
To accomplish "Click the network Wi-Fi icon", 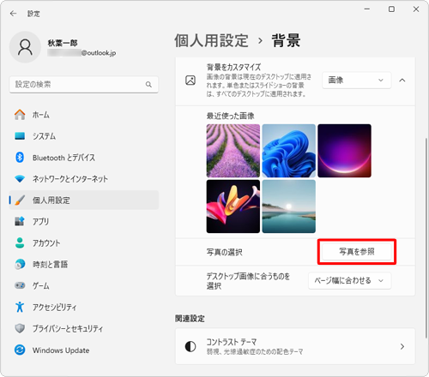I will [x=20, y=179].
